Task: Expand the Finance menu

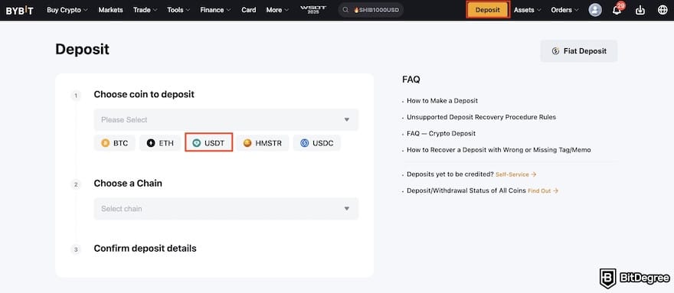Action: (x=215, y=10)
